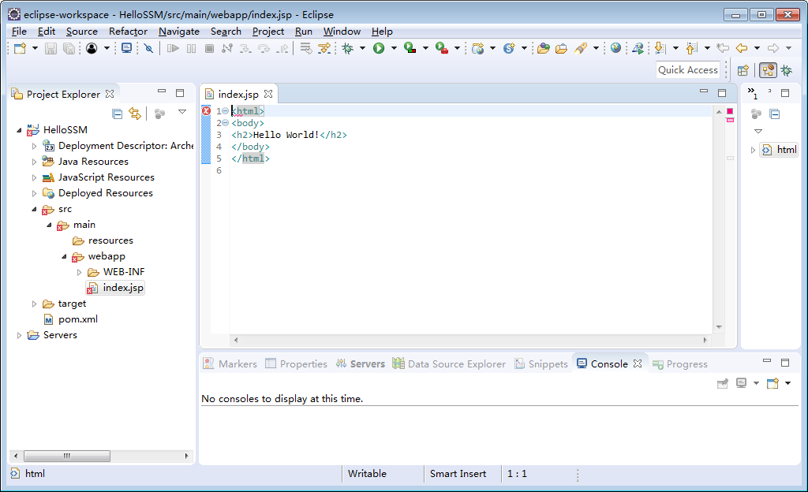Click Collapse All in Project Explorer

tap(117, 114)
